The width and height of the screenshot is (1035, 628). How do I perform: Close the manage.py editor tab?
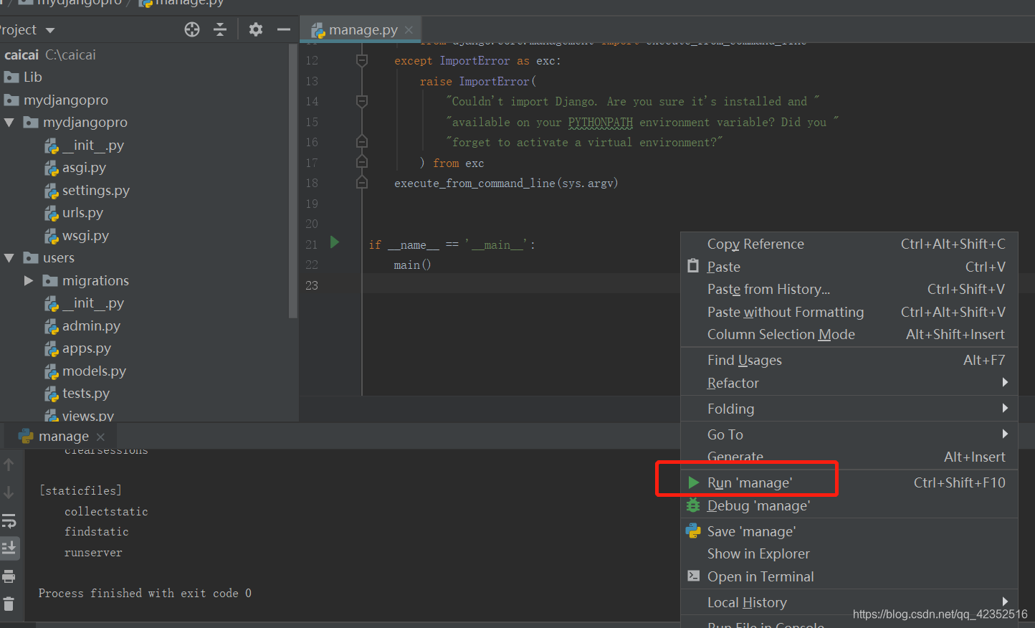409,29
